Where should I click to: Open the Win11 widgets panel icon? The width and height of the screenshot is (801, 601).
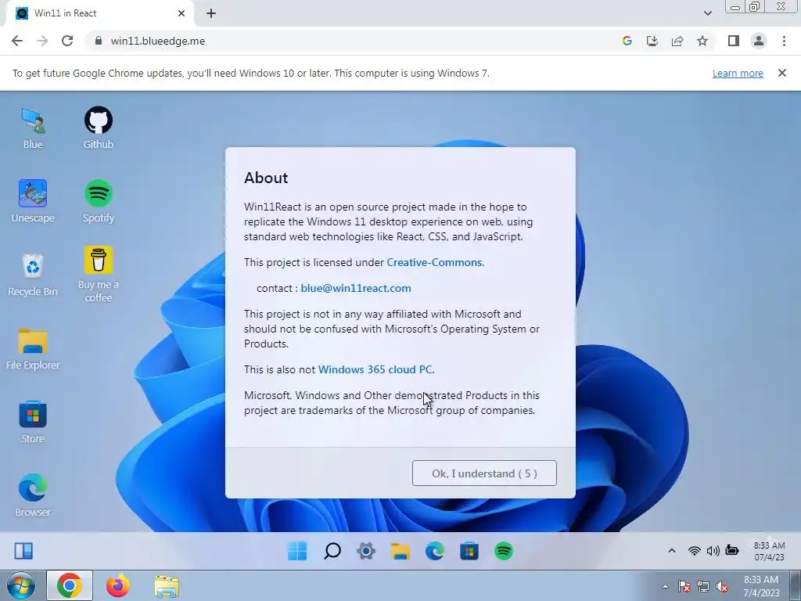(x=23, y=551)
